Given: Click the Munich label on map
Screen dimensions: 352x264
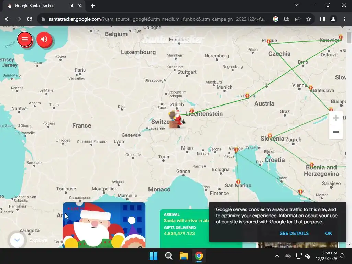Looking at the screenshot, I should 224,87.
